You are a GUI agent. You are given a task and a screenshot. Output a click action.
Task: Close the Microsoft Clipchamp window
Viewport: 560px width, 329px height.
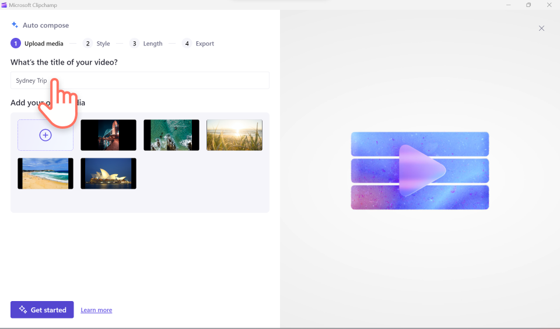click(x=549, y=5)
